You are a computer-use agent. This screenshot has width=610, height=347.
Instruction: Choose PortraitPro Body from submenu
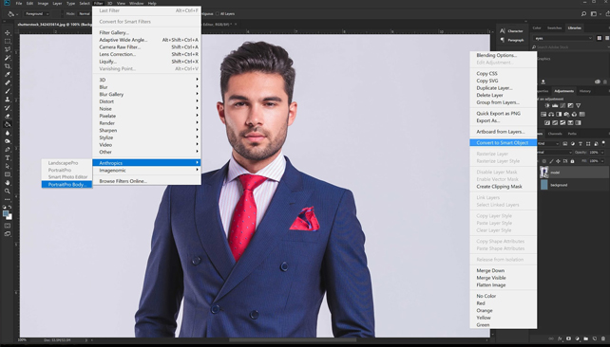tap(67, 184)
